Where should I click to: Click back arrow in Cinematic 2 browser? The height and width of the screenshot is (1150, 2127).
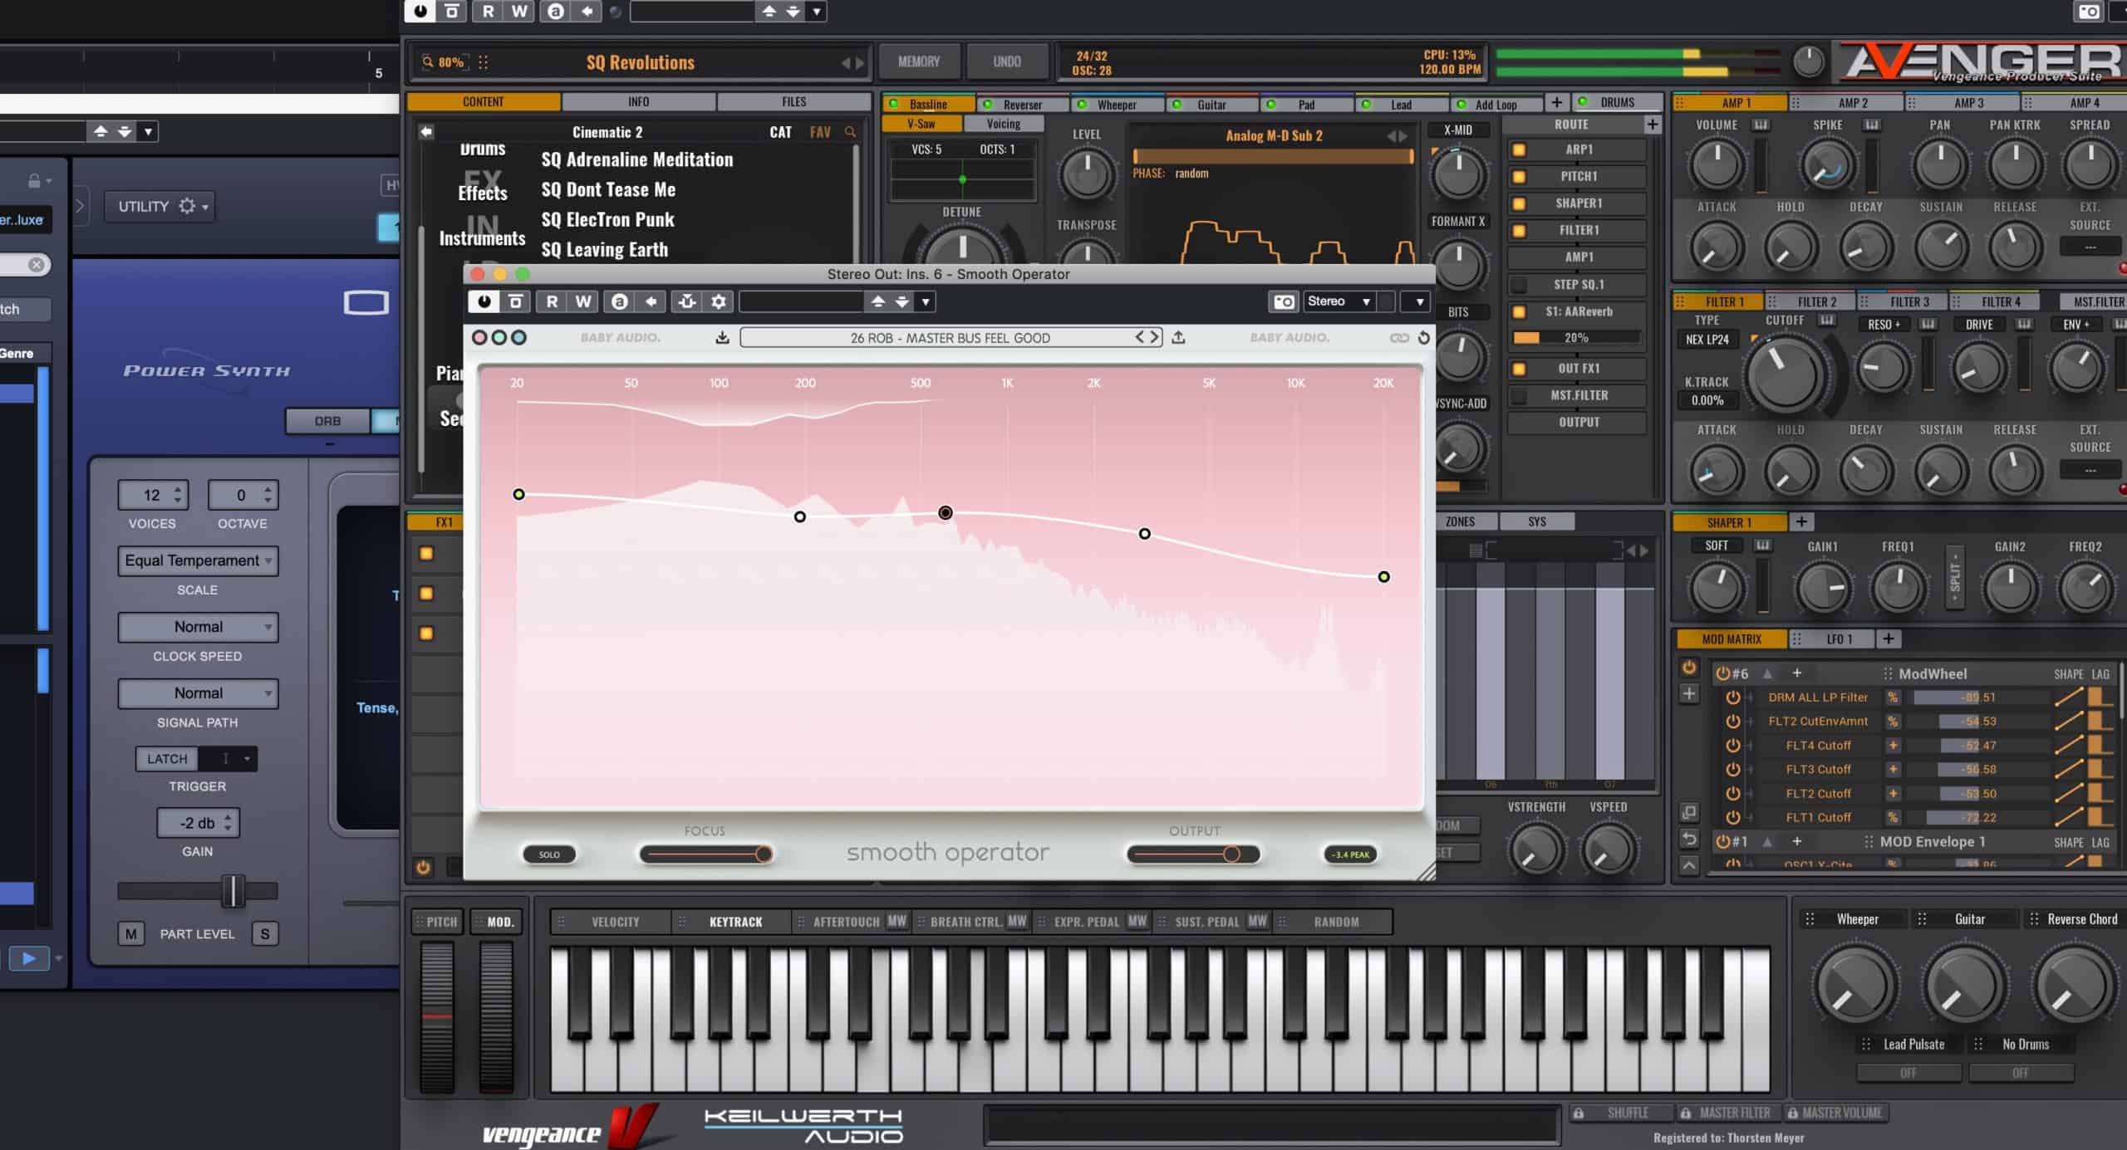426,131
